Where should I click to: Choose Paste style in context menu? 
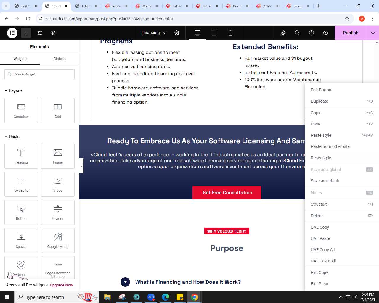point(342,135)
